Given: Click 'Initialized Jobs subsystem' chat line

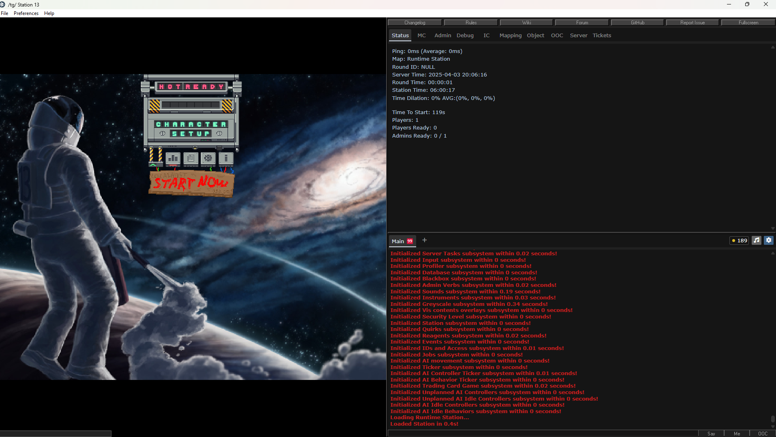Looking at the screenshot, I should (x=456, y=355).
